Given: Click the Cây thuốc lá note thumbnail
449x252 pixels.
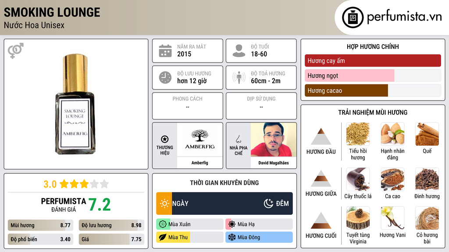Looking at the screenshot, I should 358,179.
